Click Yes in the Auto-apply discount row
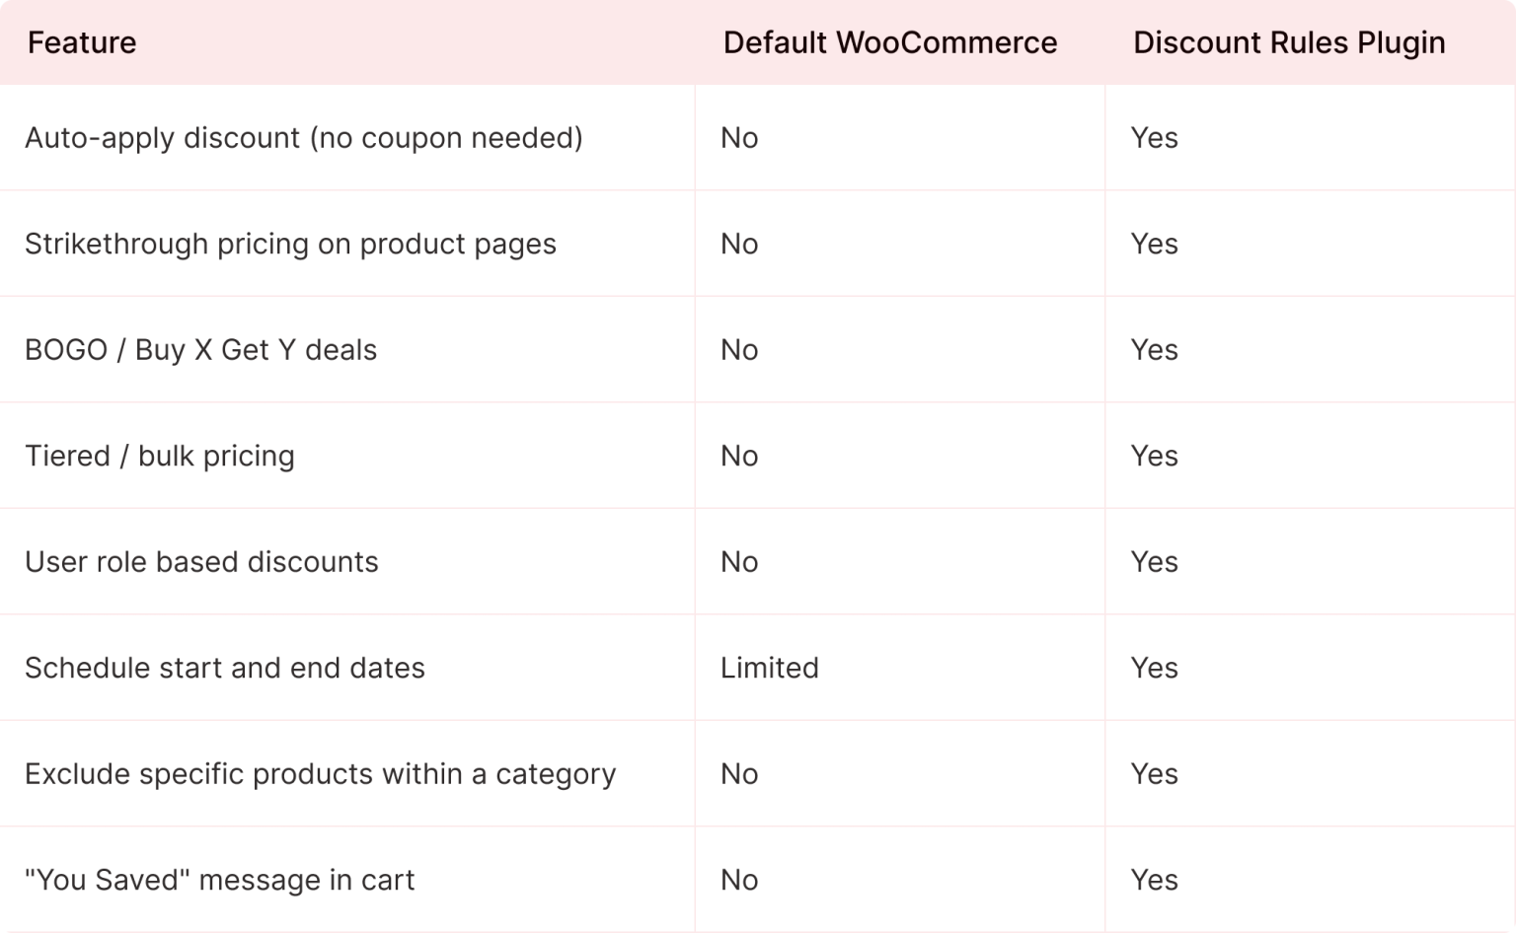Image resolution: width=1516 pixels, height=933 pixels. pos(1154,137)
